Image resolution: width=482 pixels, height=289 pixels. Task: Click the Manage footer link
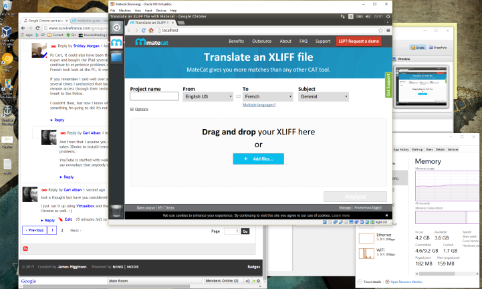(x=345, y=208)
